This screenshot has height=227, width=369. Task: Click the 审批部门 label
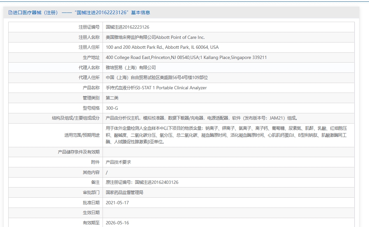[x=91, y=192]
